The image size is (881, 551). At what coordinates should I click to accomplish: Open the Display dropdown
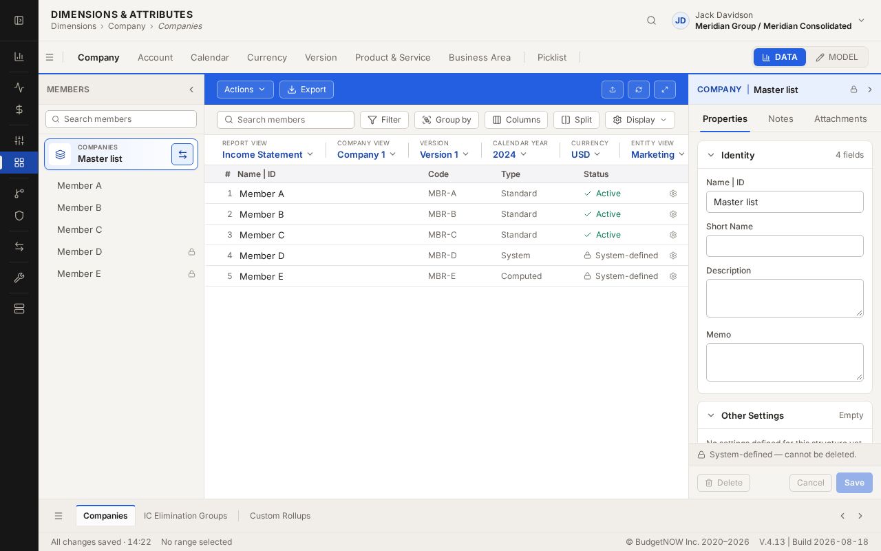pos(640,120)
